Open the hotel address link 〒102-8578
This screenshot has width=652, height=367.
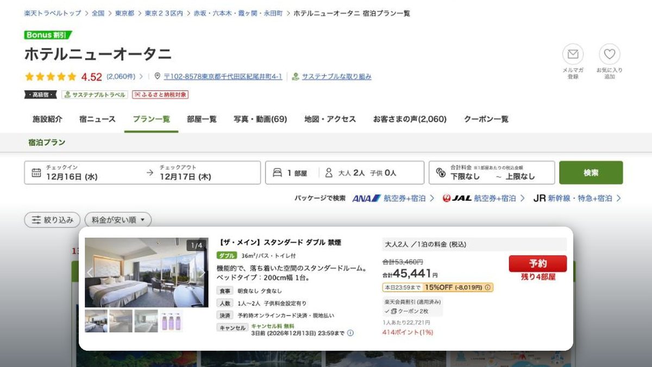223,77
